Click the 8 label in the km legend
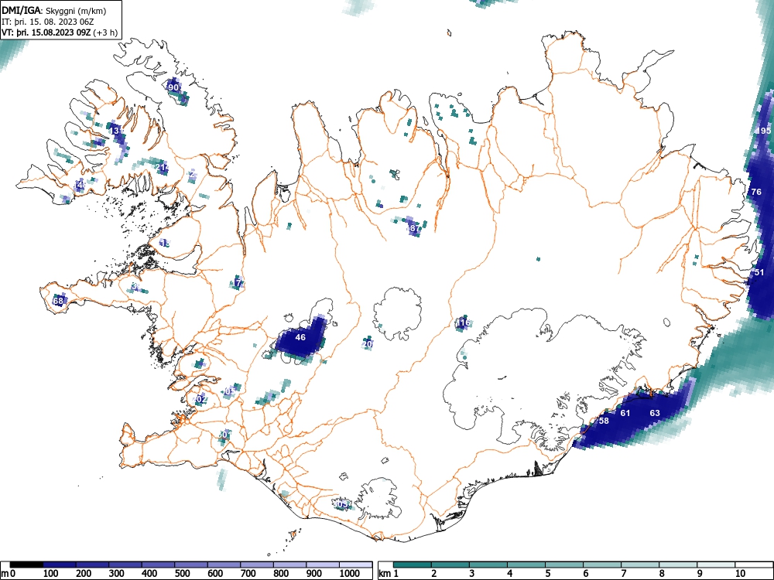 coord(662,574)
